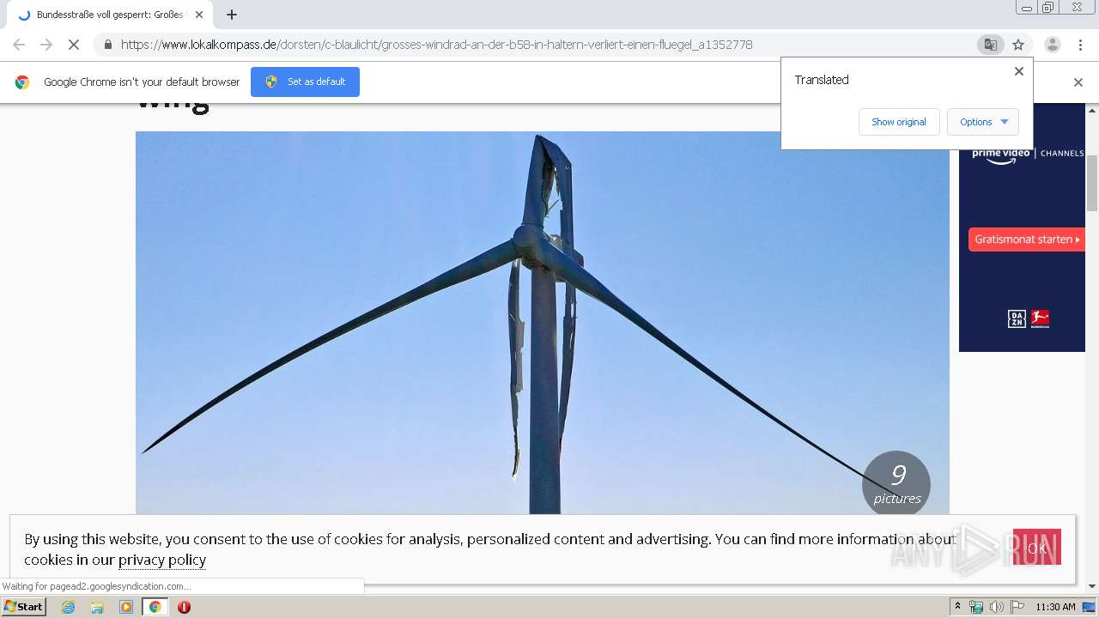The width and height of the screenshot is (1099, 618).
Task: Expand translate Options dropdown
Action: [983, 122]
